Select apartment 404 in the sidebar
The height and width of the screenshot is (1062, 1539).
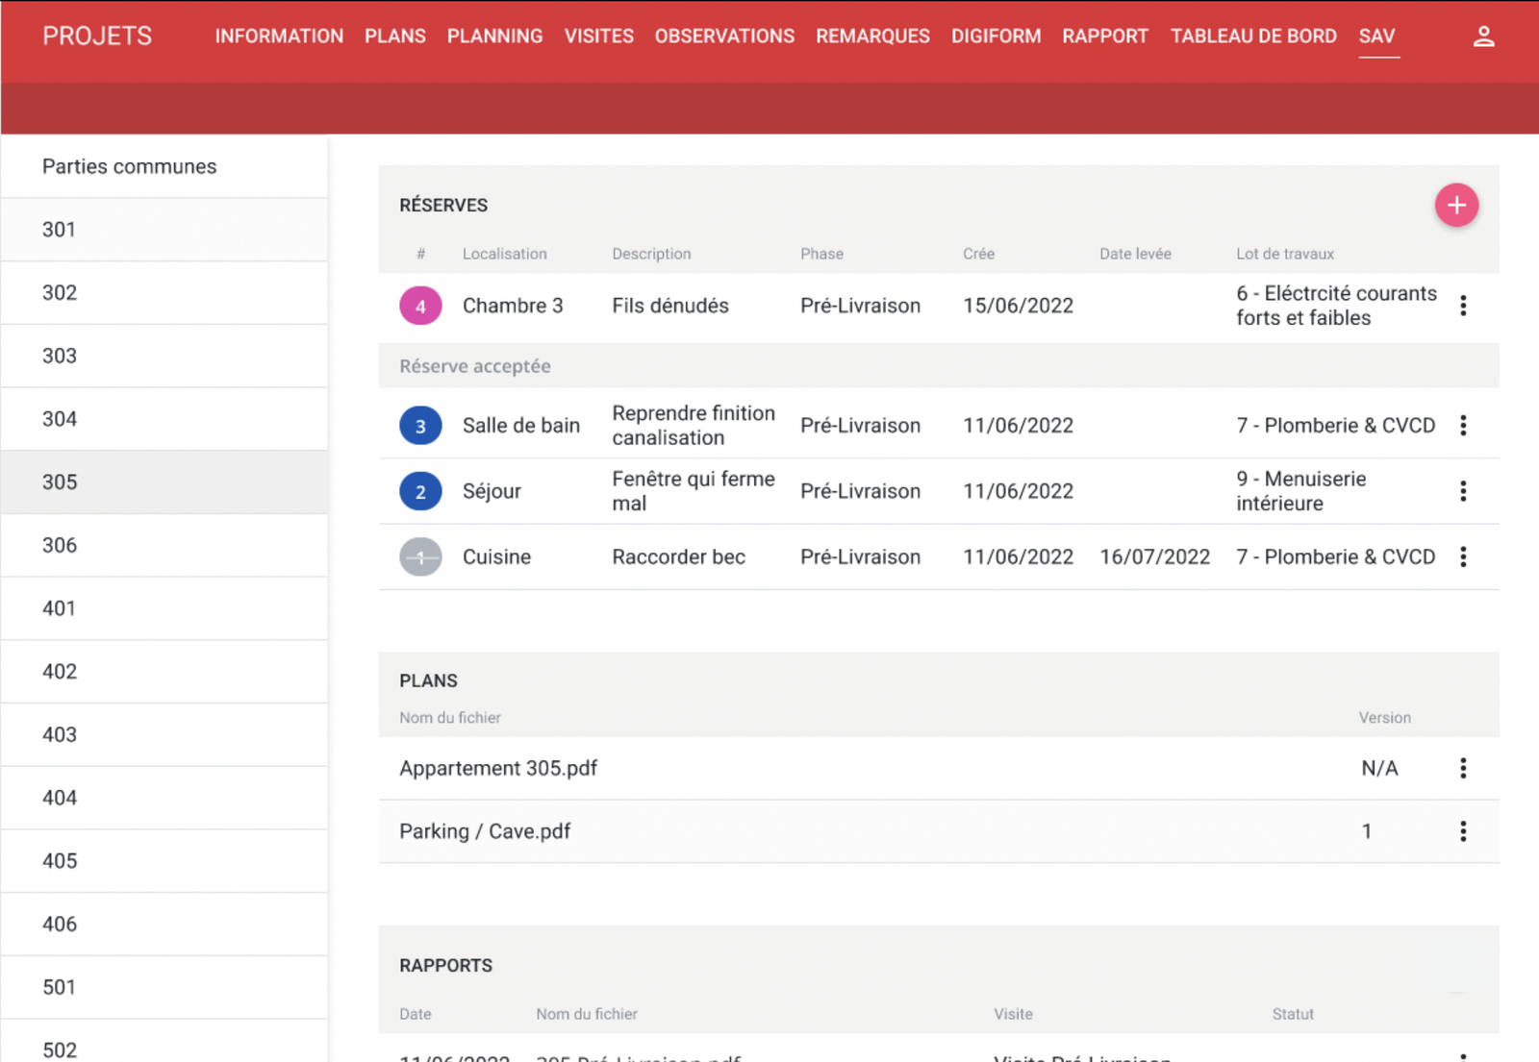click(x=164, y=798)
